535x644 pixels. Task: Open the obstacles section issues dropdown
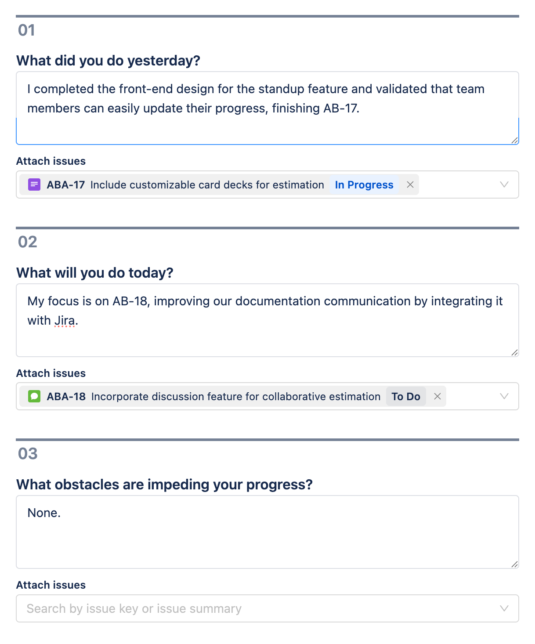(x=504, y=608)
